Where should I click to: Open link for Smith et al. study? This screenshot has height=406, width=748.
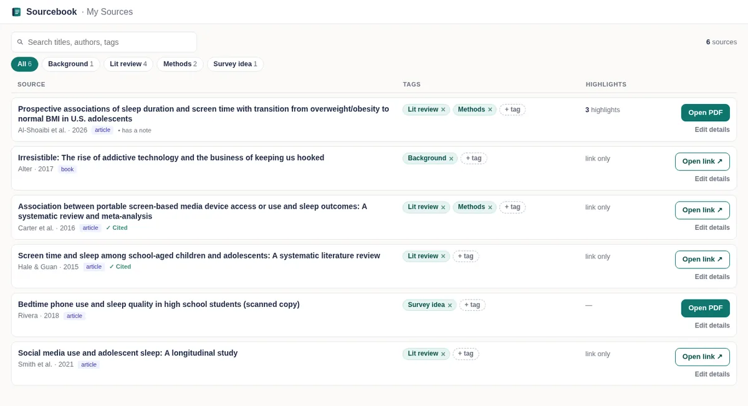point(702,357)
